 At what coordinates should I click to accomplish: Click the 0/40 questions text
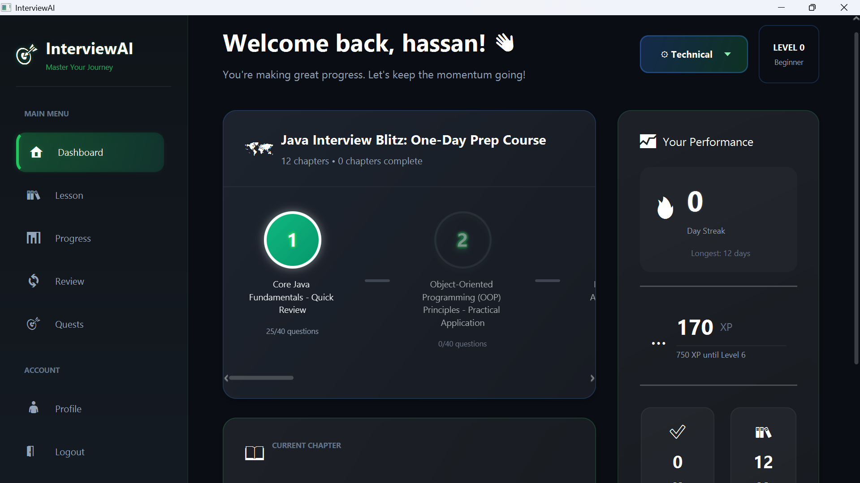point(462,344)
